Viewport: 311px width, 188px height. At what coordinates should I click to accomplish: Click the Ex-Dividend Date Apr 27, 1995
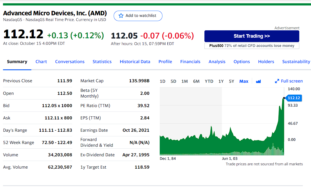[x=136, y=155]
